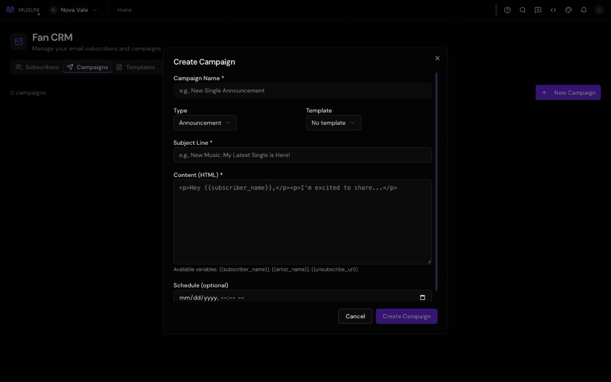Click the 'Available variables' hint text

coord(266,269)
